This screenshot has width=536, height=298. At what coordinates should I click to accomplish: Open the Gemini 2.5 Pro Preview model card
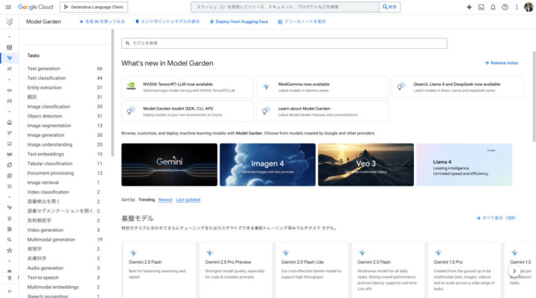click(236, 271)
